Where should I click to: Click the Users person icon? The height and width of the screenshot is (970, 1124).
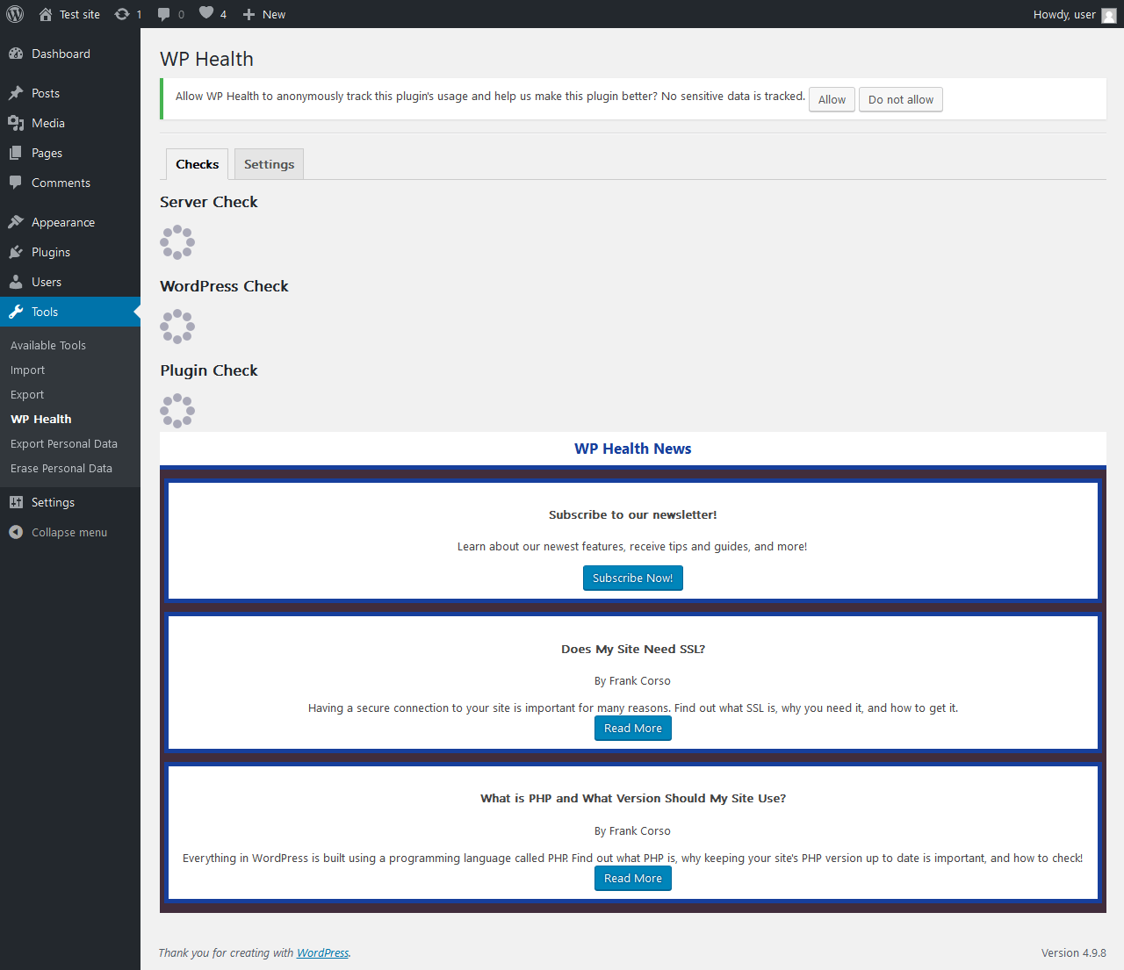16,282
